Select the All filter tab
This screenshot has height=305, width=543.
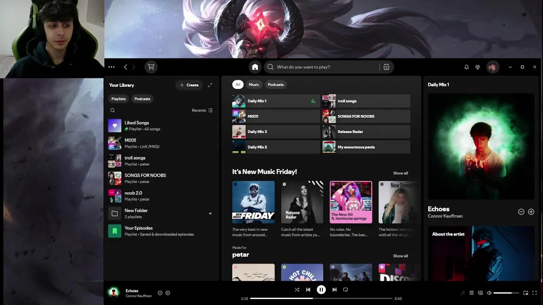(238, 85)
